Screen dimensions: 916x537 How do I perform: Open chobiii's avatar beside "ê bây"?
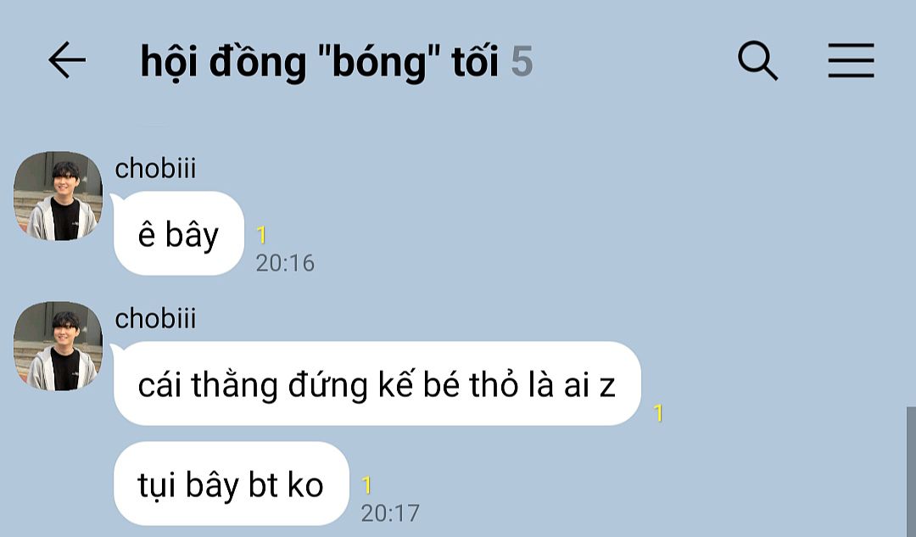coord(58,196)
